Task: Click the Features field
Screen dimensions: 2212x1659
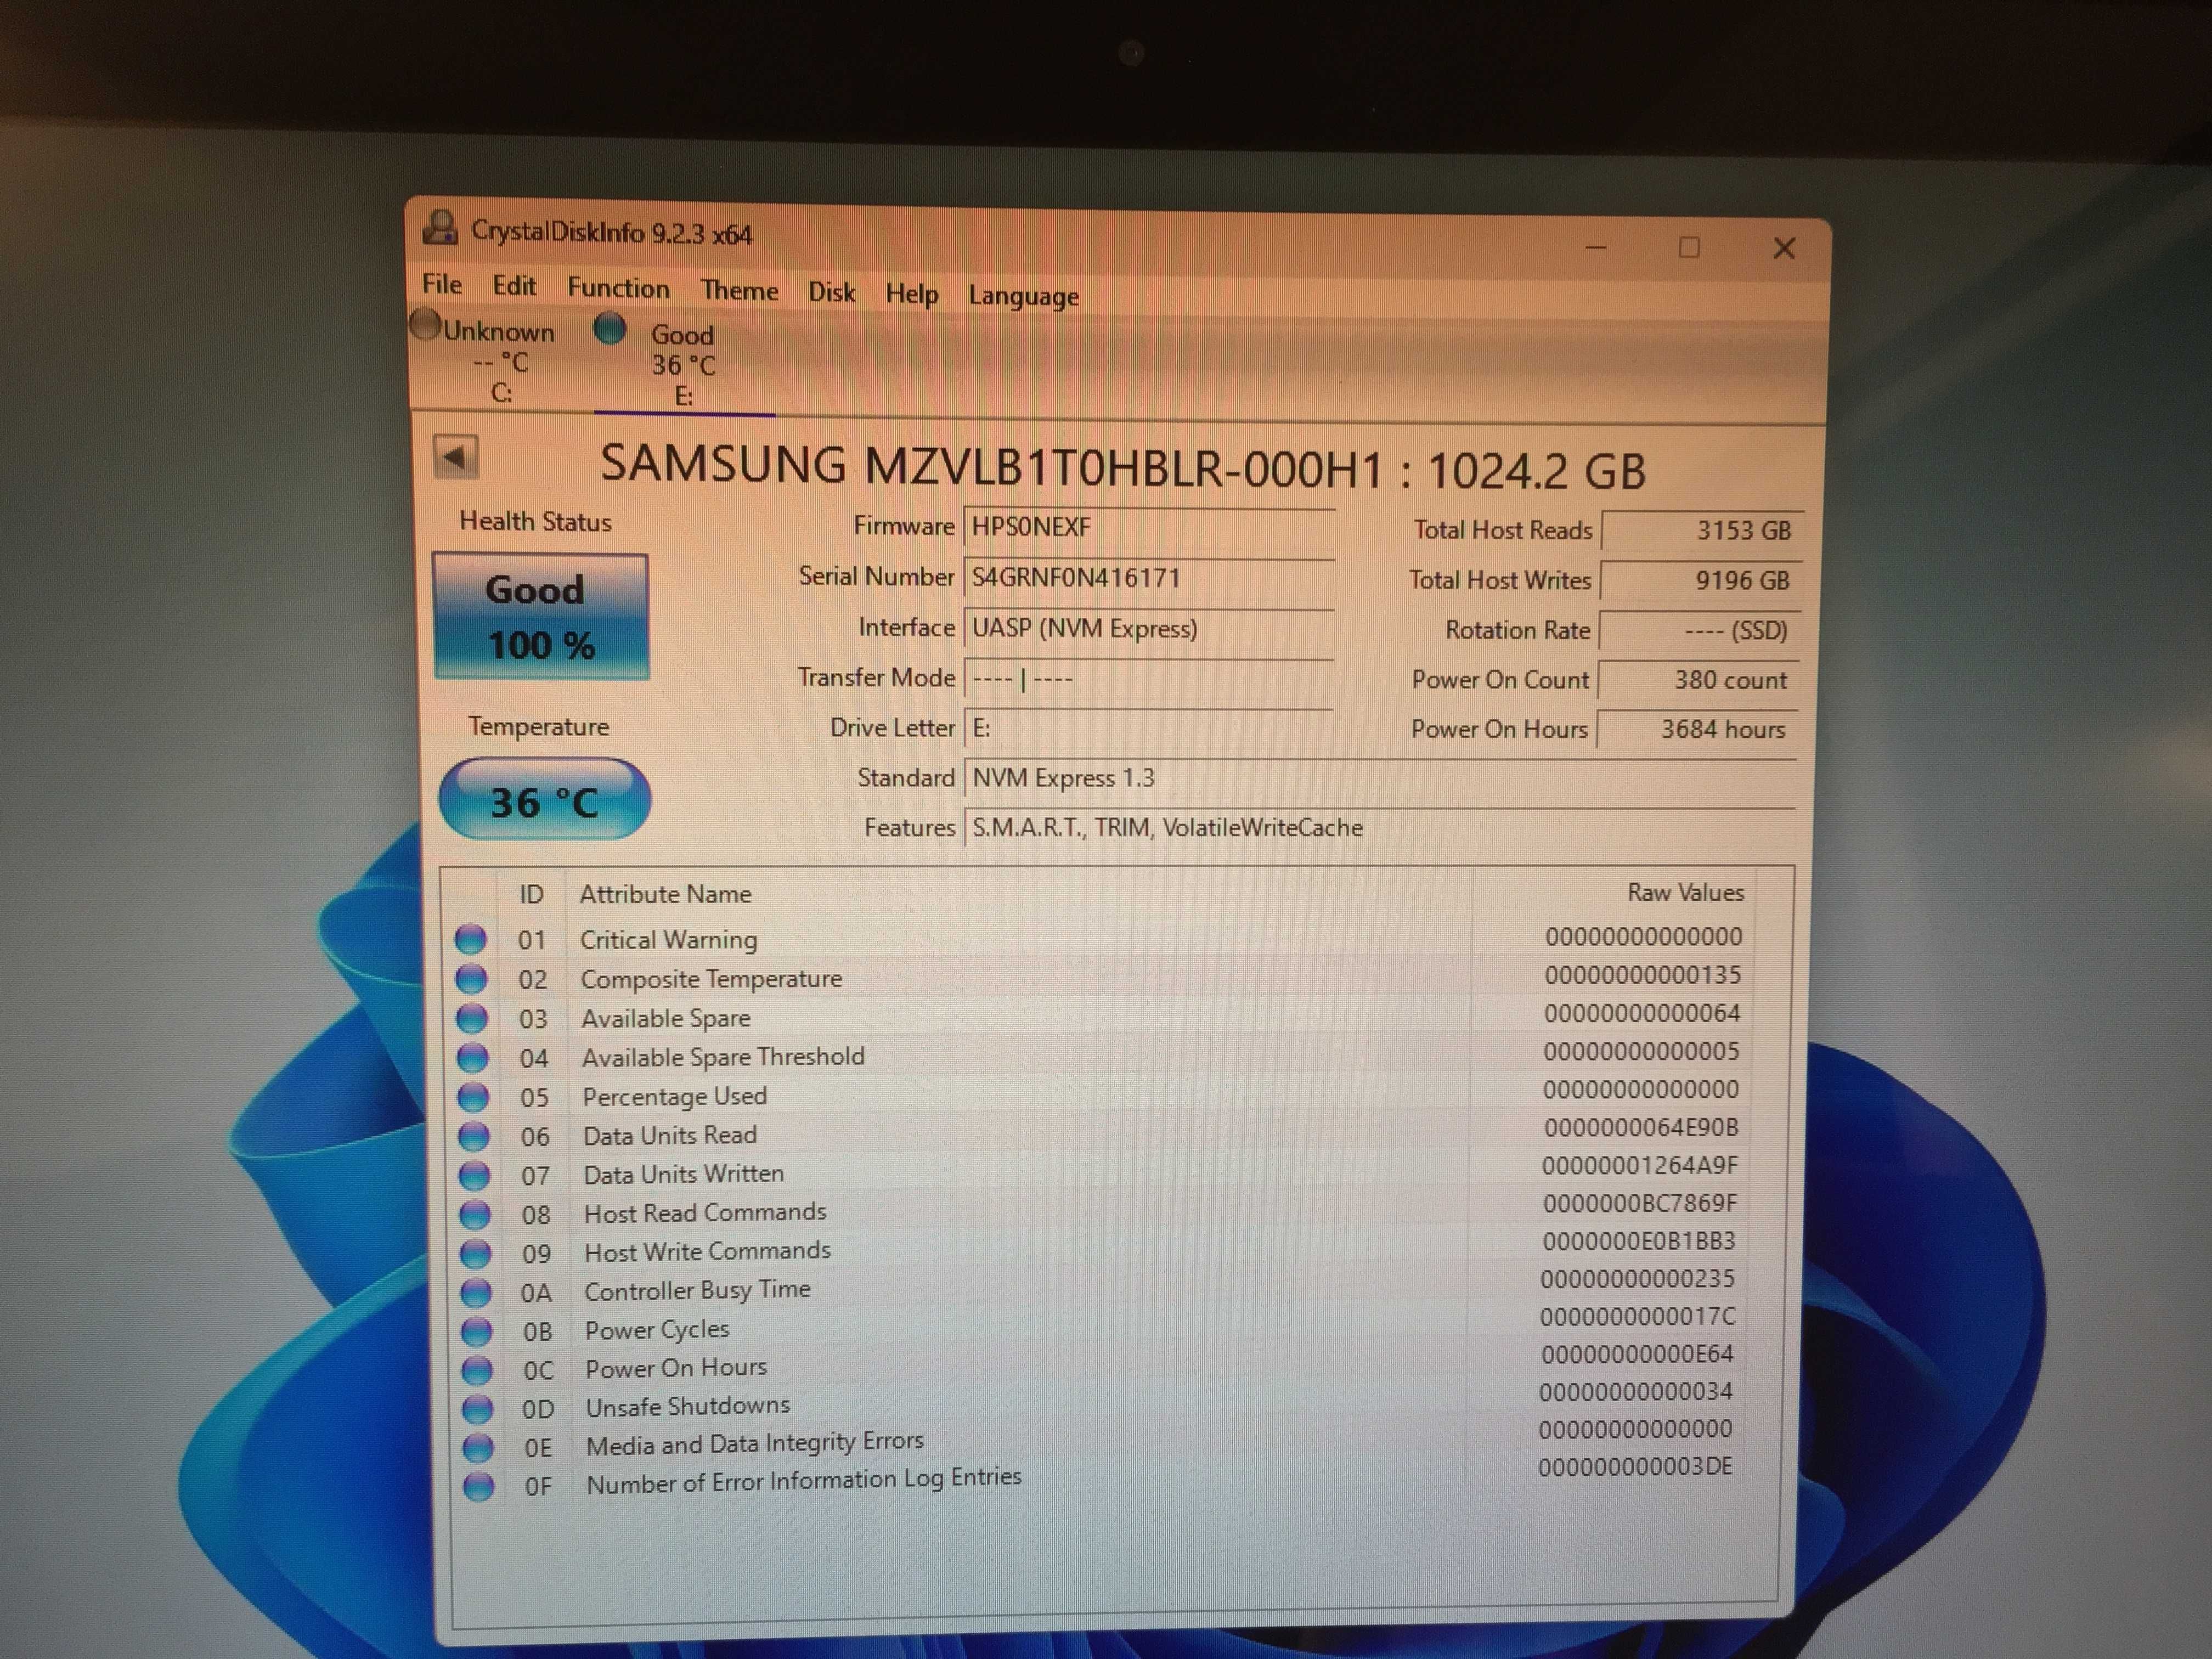Action: coord(1379,828)
